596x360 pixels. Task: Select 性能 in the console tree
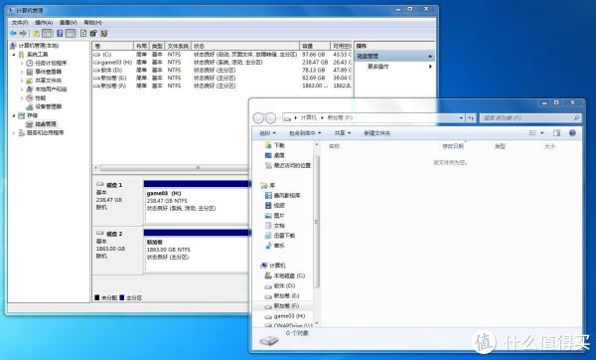tap(41, 98)
